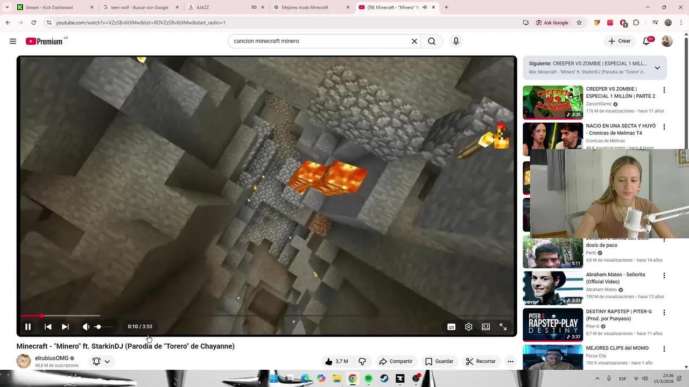689x387 pixels.
Task: Open more actions three-dot menu below video
Action: [x=510, y=361]
